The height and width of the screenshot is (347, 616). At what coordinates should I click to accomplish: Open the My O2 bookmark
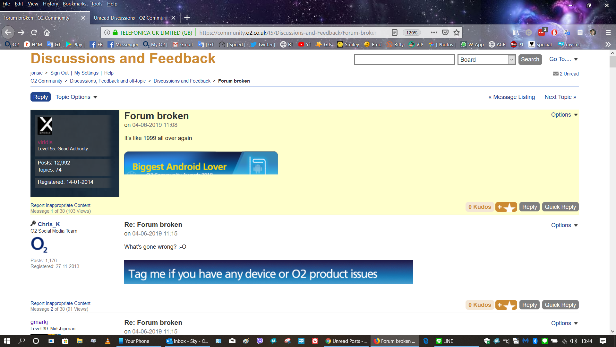tap(155, 45)
